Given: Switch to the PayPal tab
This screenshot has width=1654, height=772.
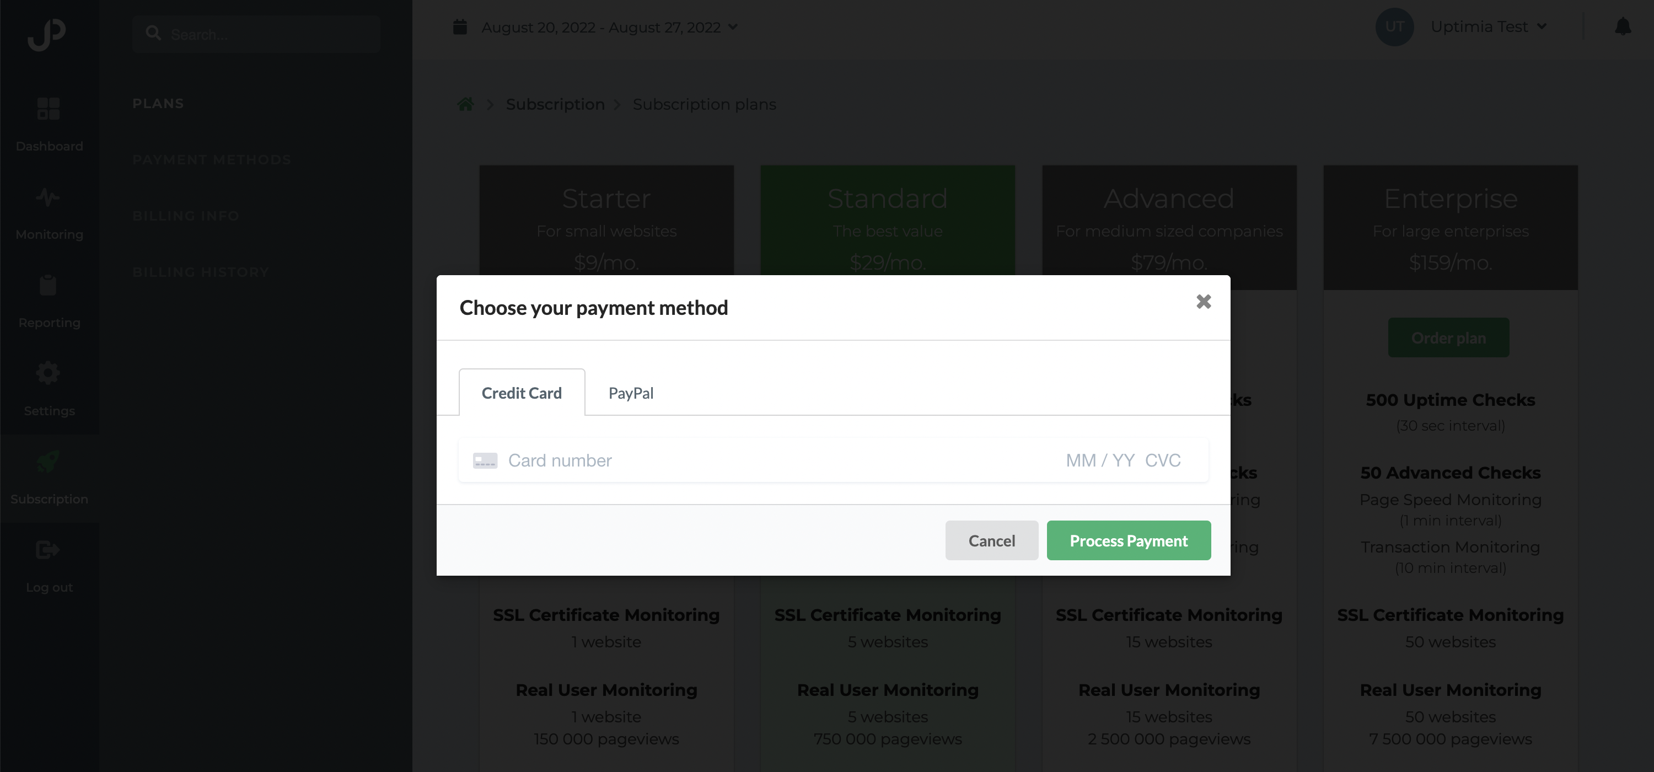Looking at the screenshot, I should point(631,393).
